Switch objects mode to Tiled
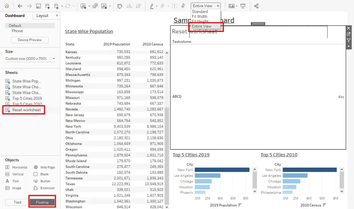Viewport: 354px width, 209px height. pyautogui.click(x=17, y=202)
